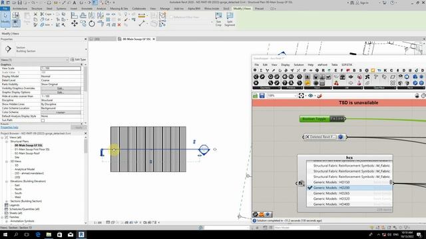Click the Text 'A' icon in quick access toolbar
The height and width of the screenshot is (239, 426).
point(74,3)
